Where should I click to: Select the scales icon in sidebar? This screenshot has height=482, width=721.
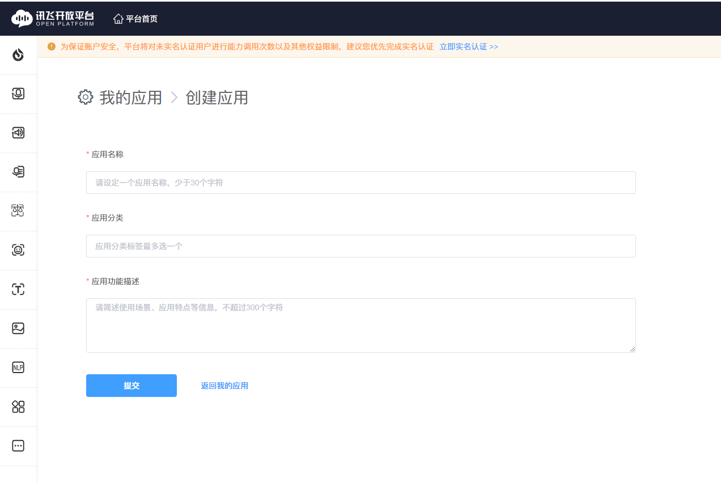tap(18, 211)
